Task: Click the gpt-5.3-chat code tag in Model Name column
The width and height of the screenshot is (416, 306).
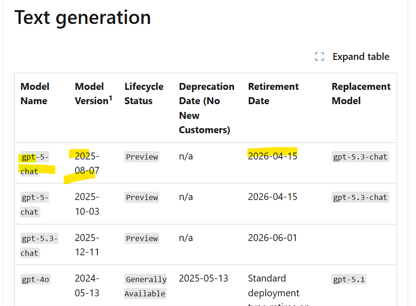Action: 39,246
